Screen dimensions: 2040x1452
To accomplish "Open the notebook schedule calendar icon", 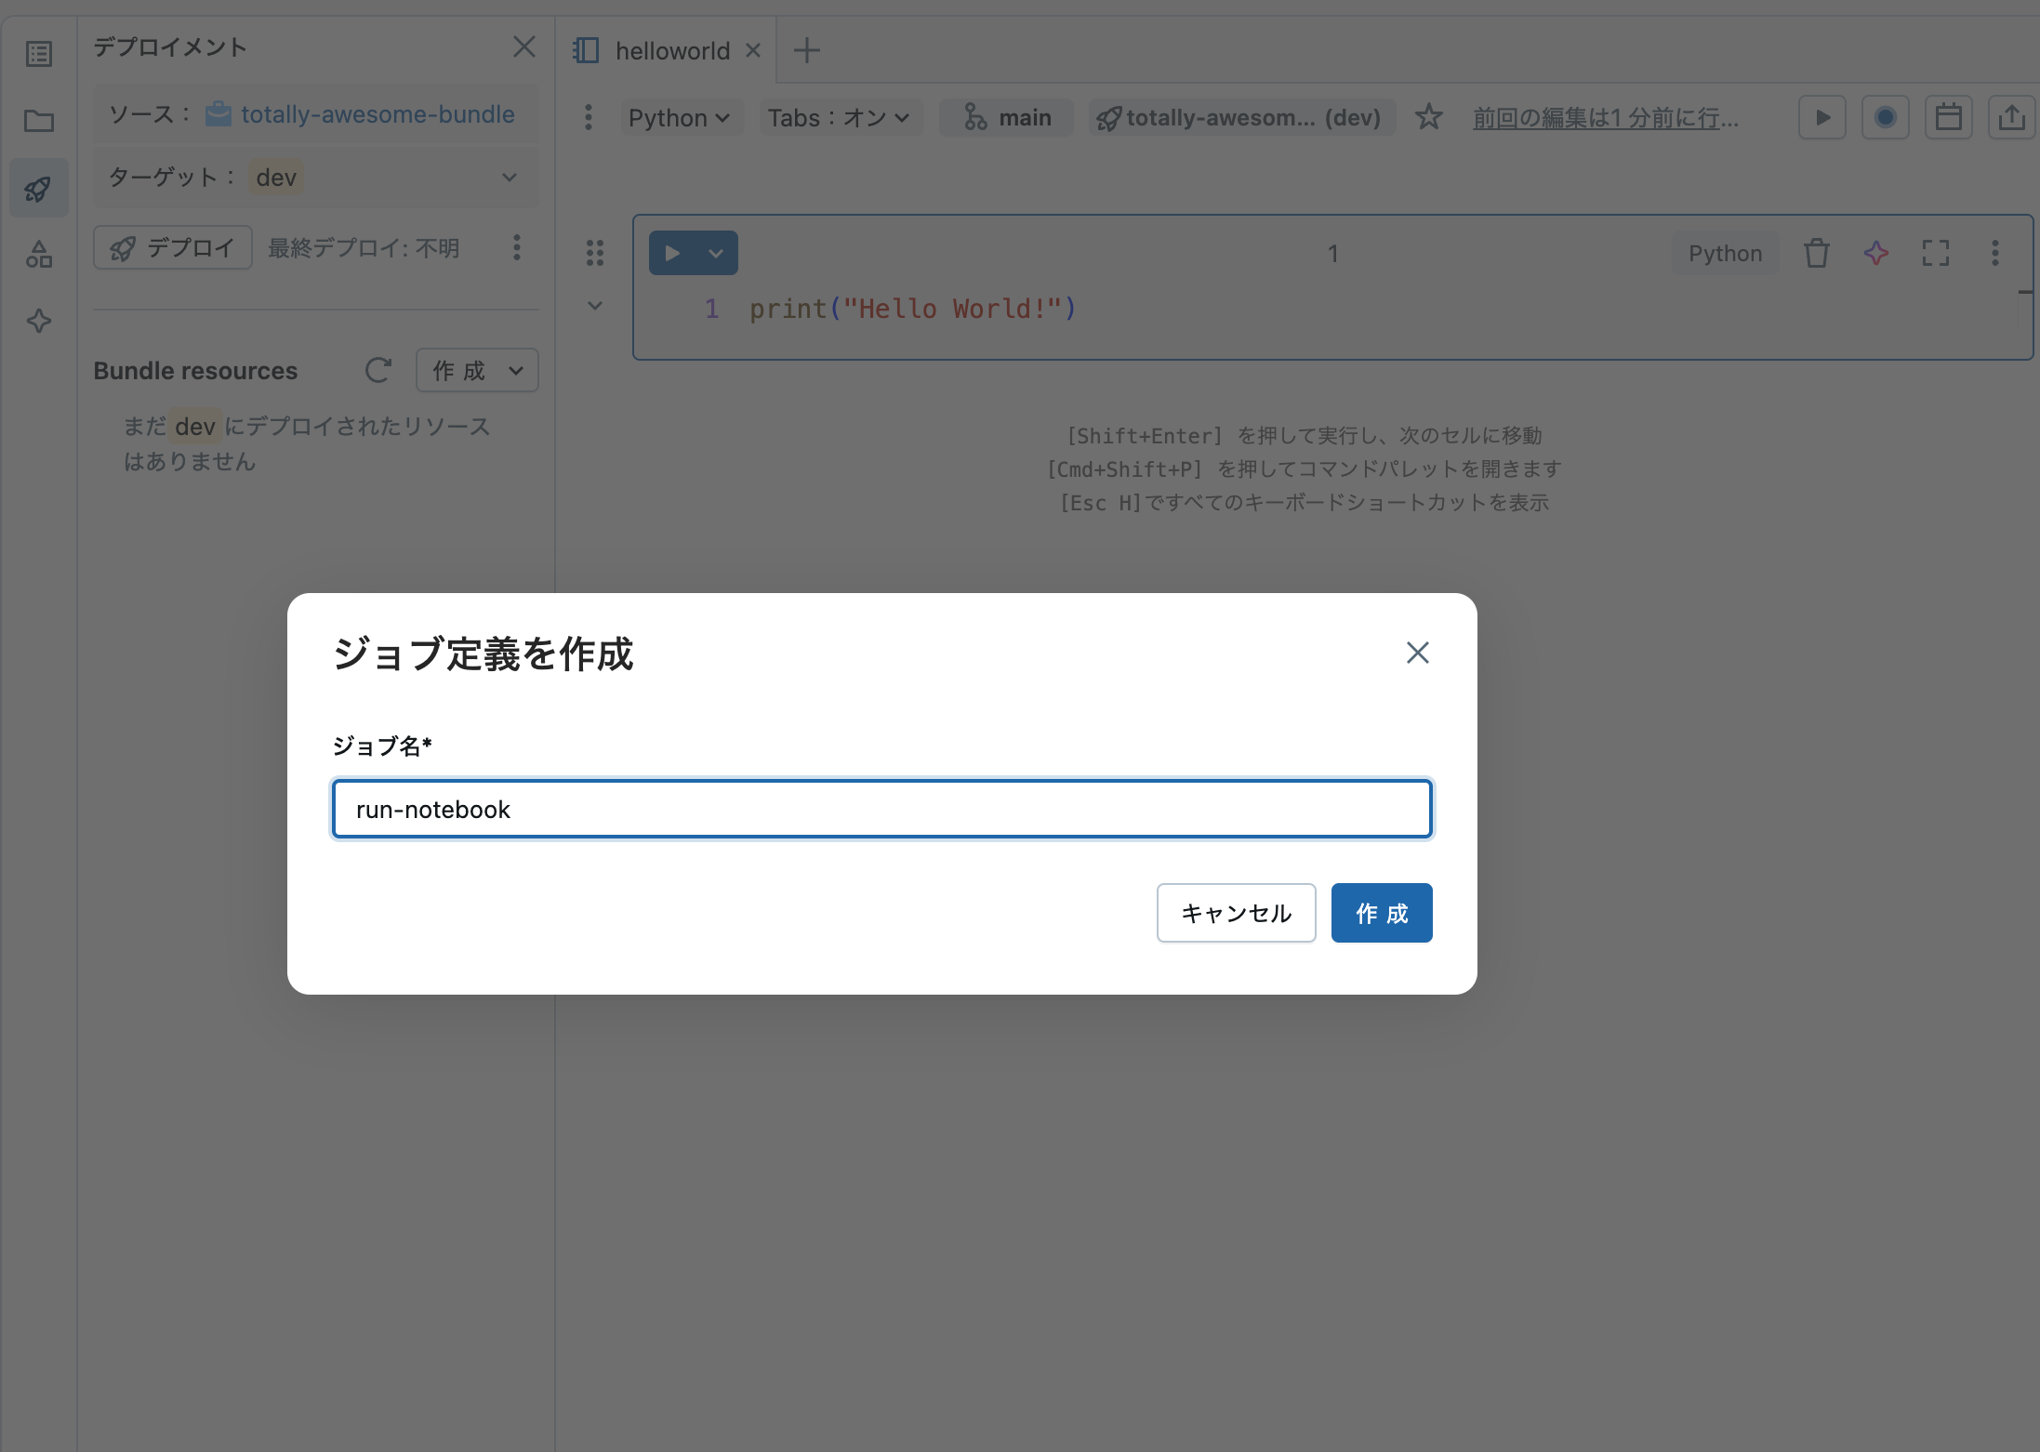I will tap(1949, 117).
